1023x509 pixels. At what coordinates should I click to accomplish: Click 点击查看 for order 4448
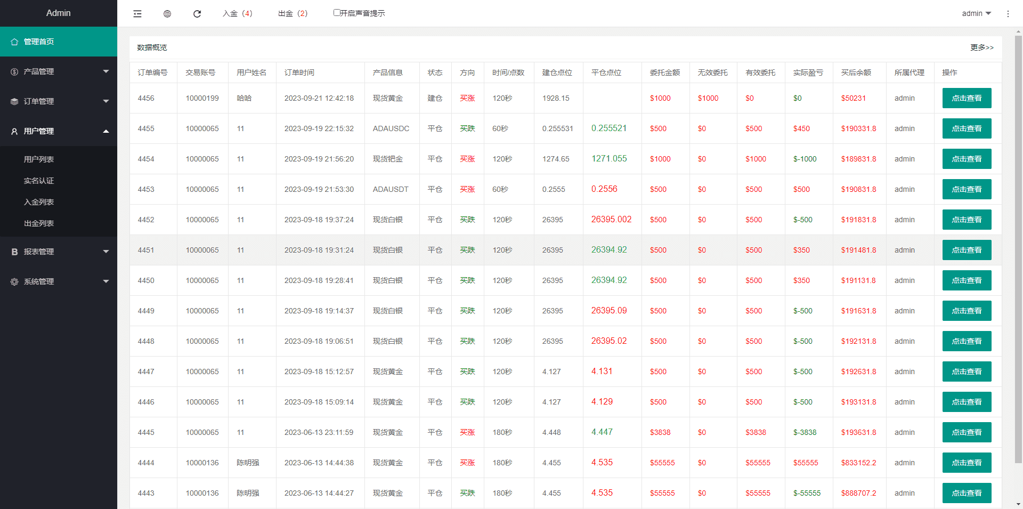pos(967,341)
